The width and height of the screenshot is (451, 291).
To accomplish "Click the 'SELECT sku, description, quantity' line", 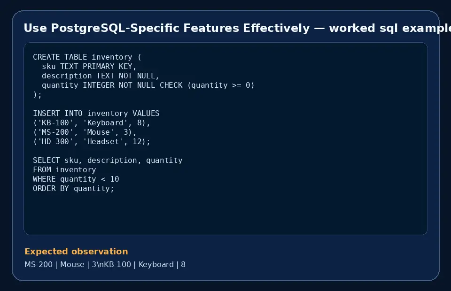I will pyautogui.click(x=108, y=161).
